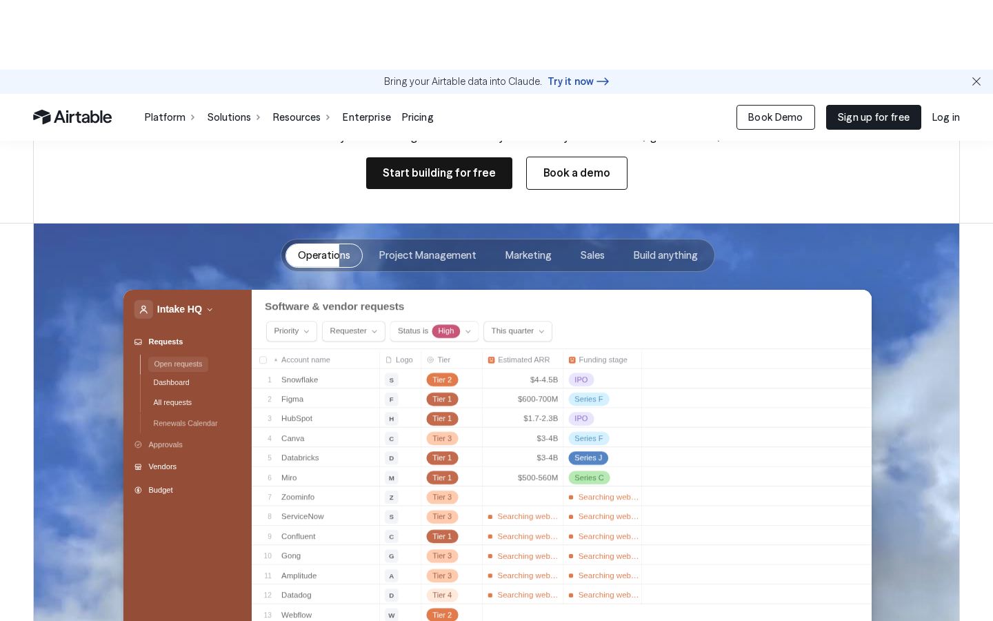The image size is (993, 621).
Task: Click Snowflake's Tier 2 tag
Action: click(x=443, y=380)
